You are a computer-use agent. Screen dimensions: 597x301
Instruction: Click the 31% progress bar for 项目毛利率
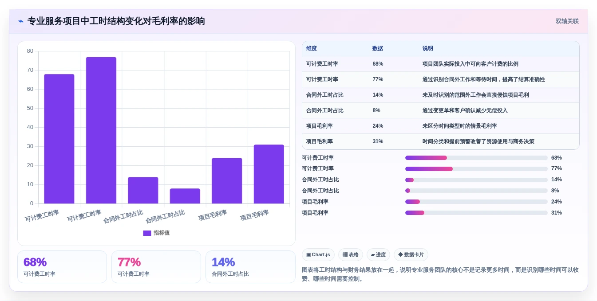476,213
